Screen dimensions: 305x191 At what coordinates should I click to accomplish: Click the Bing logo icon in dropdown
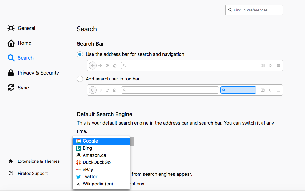pos(79,148)
